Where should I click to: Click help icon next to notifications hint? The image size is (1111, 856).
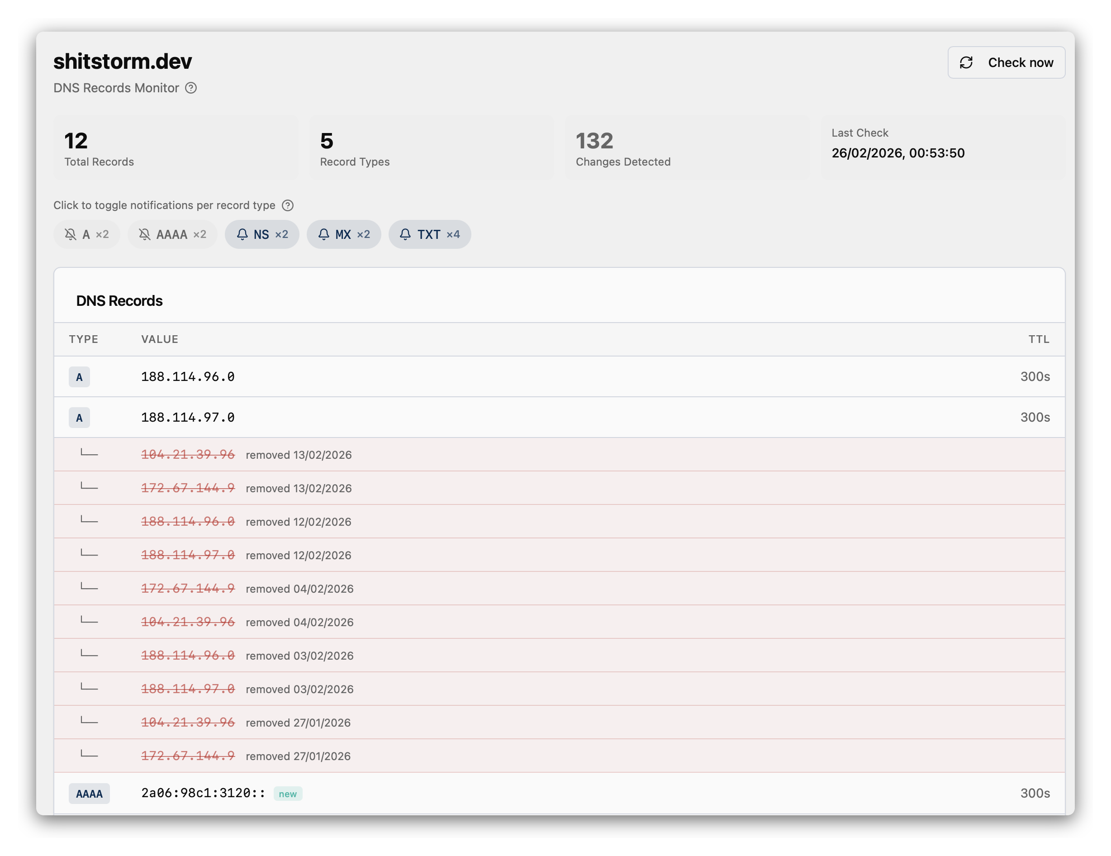click(287, 205)
